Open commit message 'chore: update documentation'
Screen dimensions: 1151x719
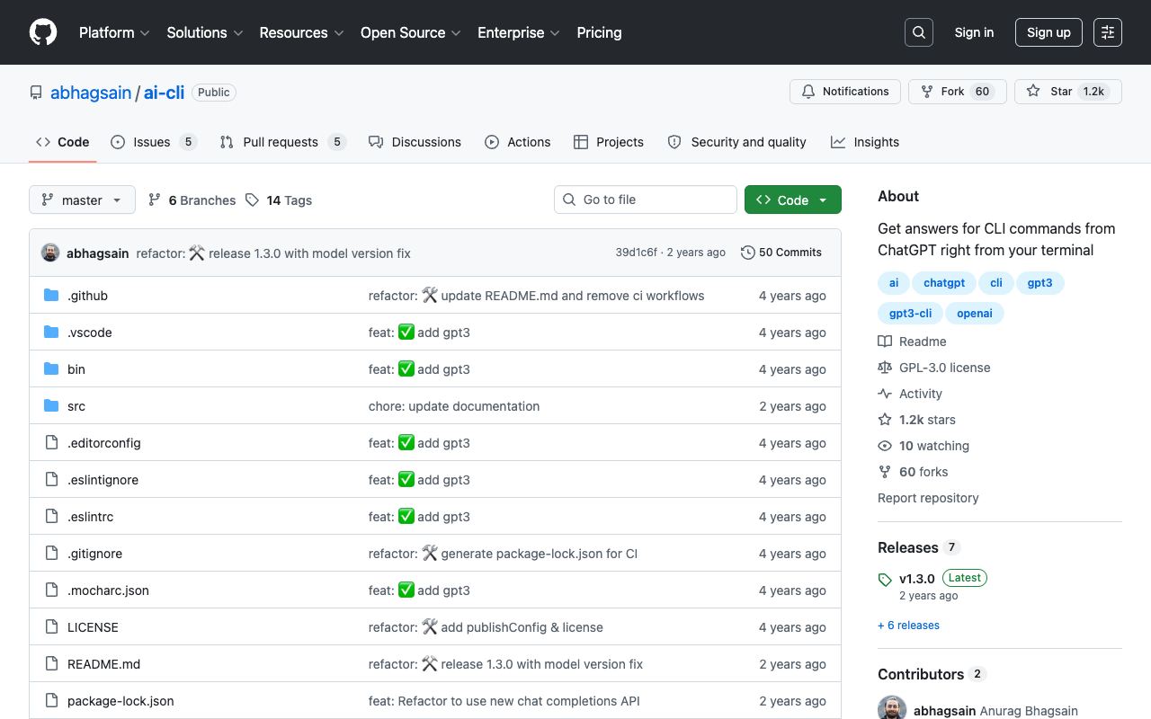(x=454, y=406)
